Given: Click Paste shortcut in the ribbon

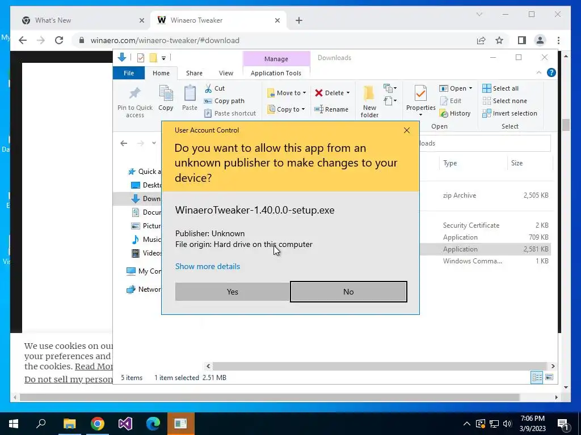Looking at the screenshot, I should (x=230, y=113).
